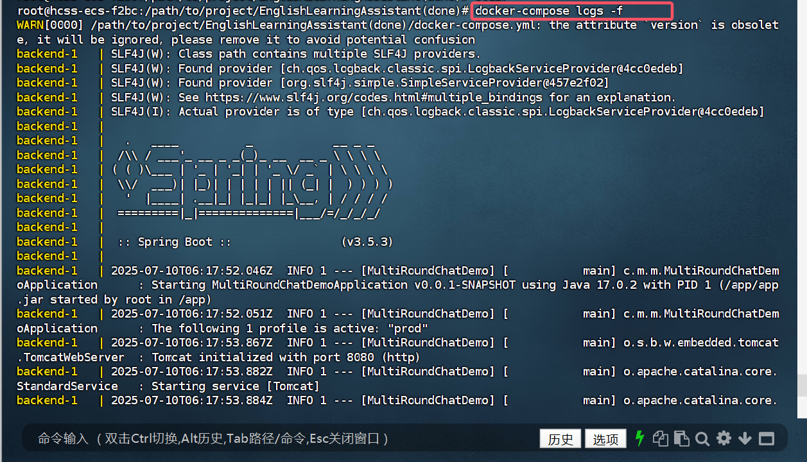The height and width of the screenshot is (462, 807).
Task: Click 'Starting MultiRoundChatDemoApplication v0.0.1-SNAPSHOT' text
Action: pyautogui.click(x=333, y=285)
